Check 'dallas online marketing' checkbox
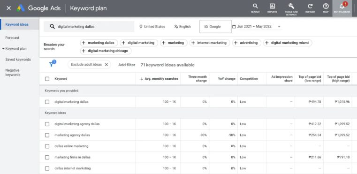The width and height of the screenshot is (357, 174). tap(47, 146)
